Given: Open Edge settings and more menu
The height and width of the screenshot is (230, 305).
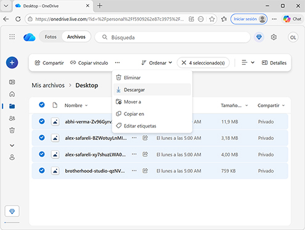Looking at the screenshot, I should [x=274, y=19].
